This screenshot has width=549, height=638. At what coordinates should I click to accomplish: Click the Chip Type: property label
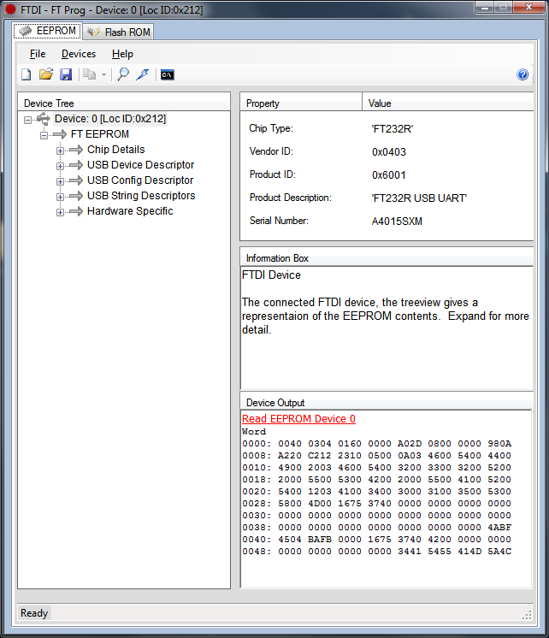pos(271,128)
